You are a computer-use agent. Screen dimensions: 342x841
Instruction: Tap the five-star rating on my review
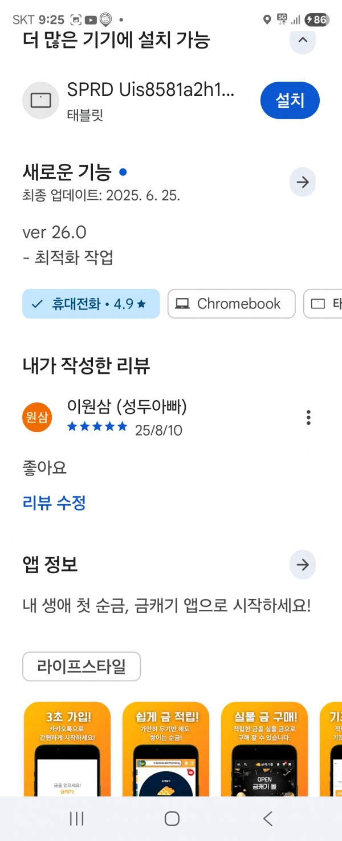tap(97, 426)
